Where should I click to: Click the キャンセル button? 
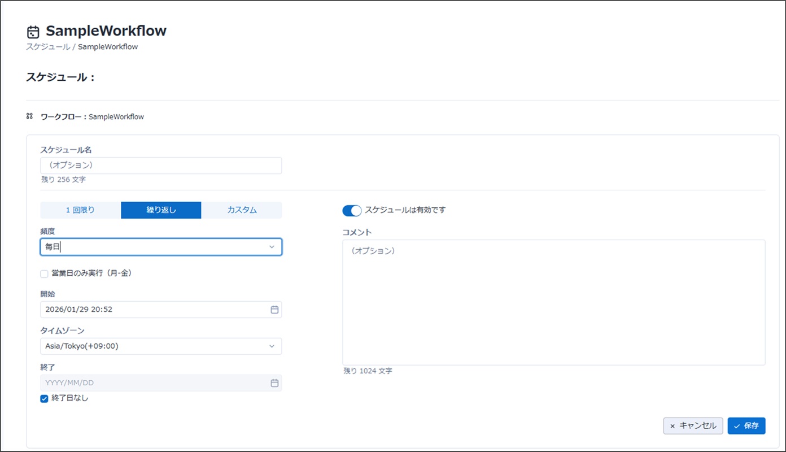coord(693,426)
